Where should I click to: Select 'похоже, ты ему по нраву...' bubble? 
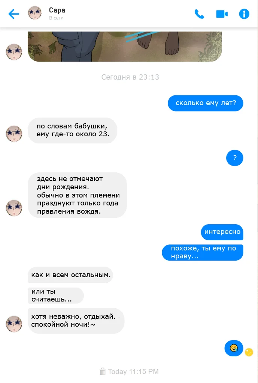click(203, 252)
